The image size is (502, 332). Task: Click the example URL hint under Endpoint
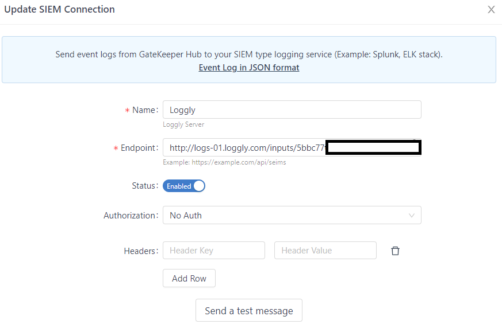(x=224, y=162)
